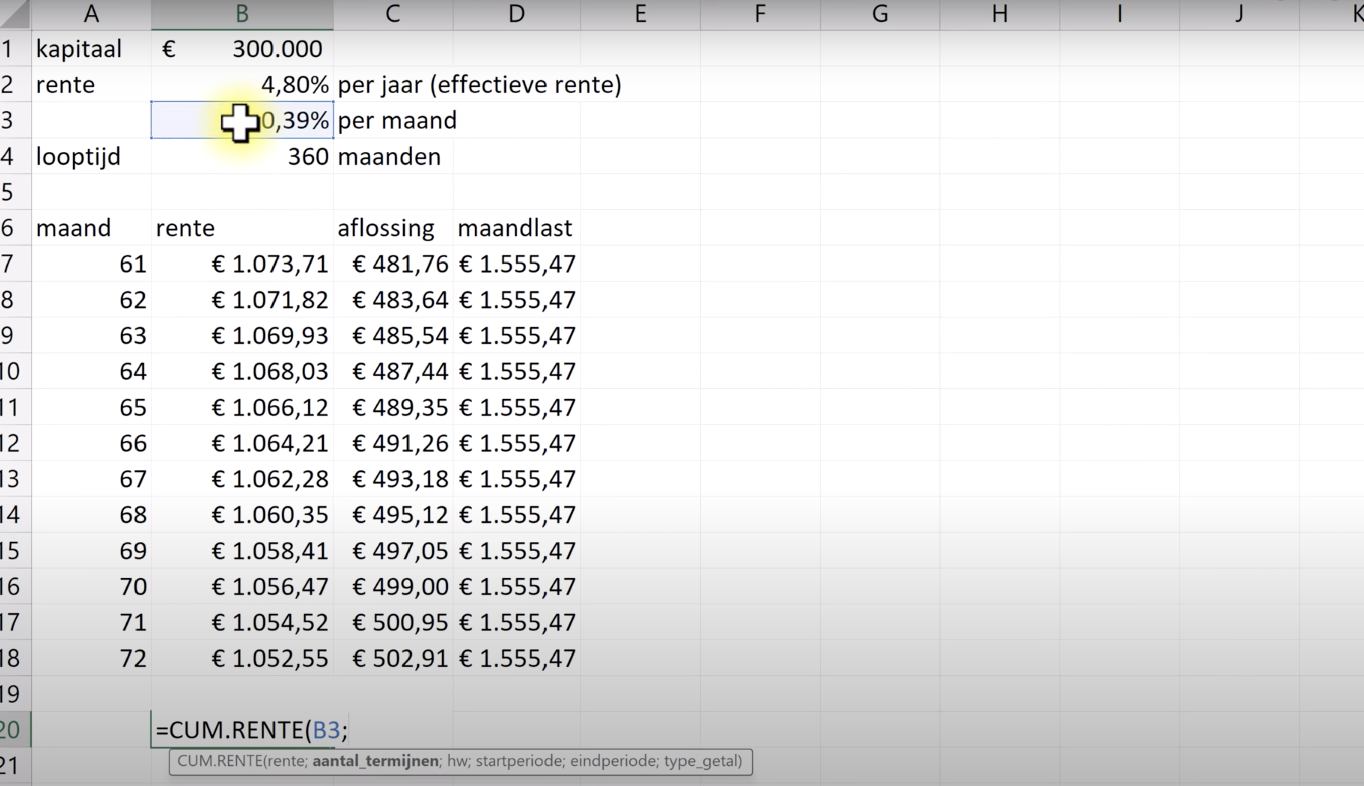Click 'CUM.RENTE' function name in tooltip
The image size is (1364, 786).
[220, 761]
